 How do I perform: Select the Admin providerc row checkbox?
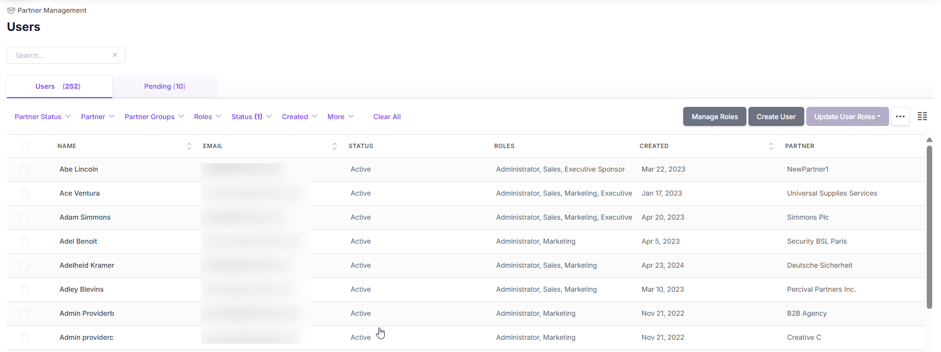[x=25, y=337]
